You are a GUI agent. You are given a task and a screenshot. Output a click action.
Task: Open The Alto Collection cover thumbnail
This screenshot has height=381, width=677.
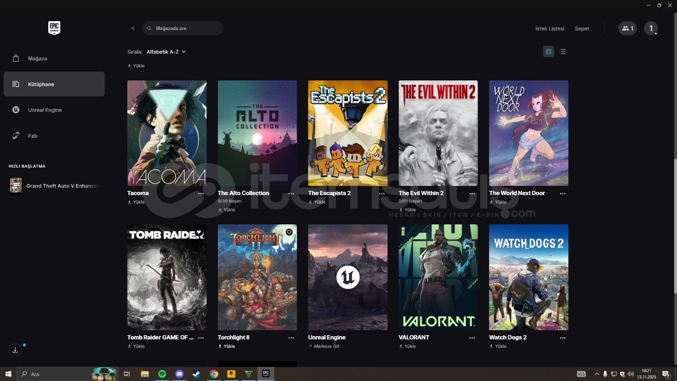[x=257, y=133]
